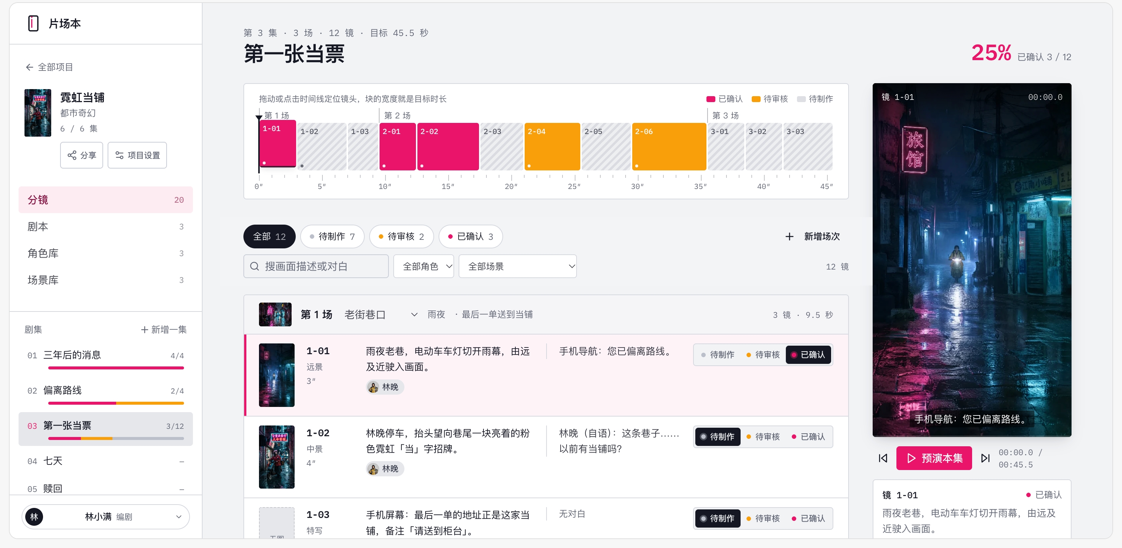Set shot 1-02 status to 待审核
The height and width of the screenshot is (548, 1122).
point(763,437)
